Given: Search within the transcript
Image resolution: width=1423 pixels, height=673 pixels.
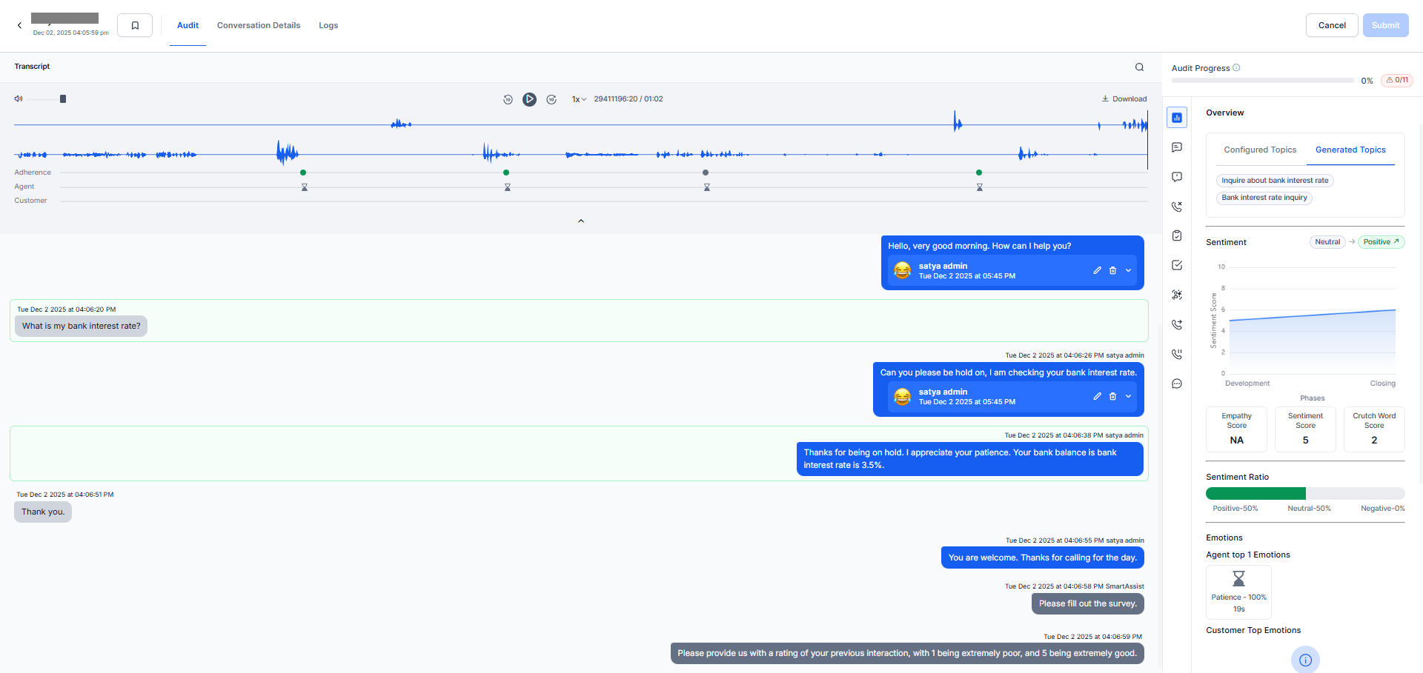Looking at the screenshot, I should tap(1139, 67).
